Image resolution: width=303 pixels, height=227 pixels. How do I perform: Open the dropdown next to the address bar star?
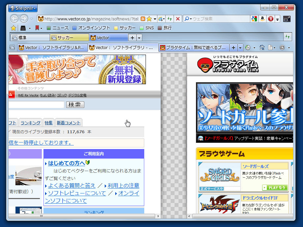pyautogui.click(x=155, y=19)
